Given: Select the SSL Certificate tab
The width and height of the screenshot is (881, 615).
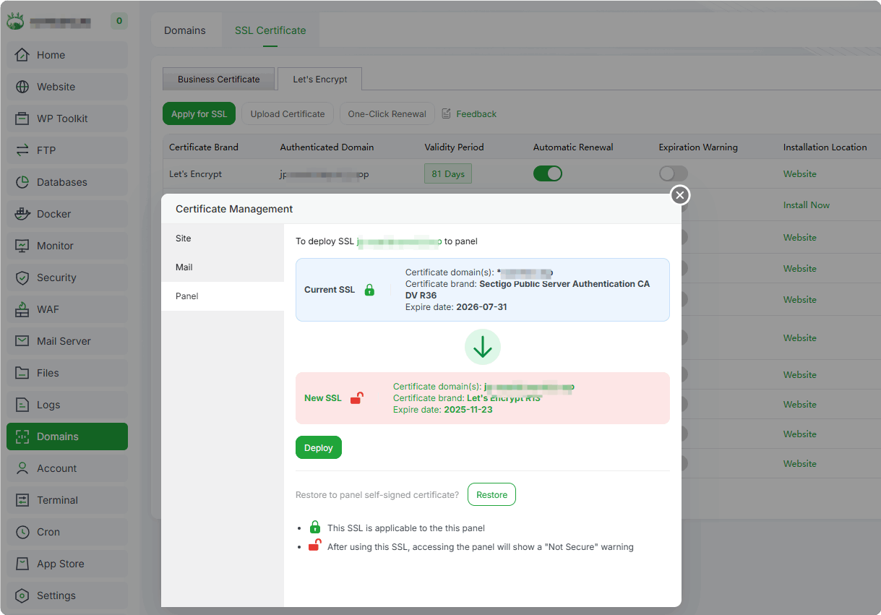Looking at the screenshot, I should coord(270,30).
